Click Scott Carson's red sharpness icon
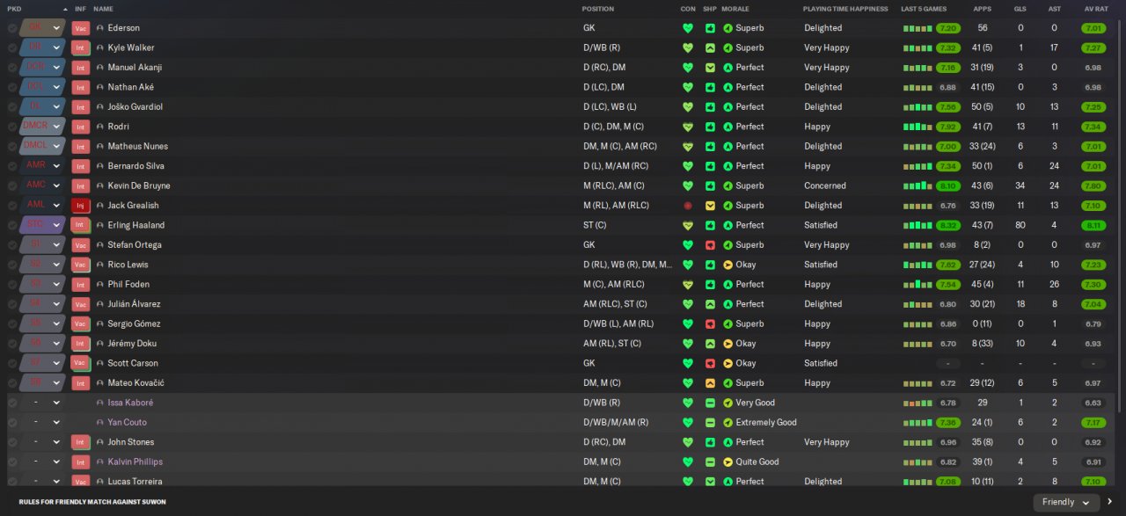Screen dimensions: 1126x516 tap(710, 363)
